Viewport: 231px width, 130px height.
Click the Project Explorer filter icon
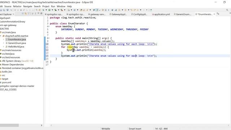29,14
